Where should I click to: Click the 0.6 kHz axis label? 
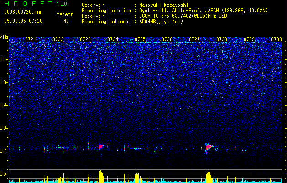(x=4, y=174)
